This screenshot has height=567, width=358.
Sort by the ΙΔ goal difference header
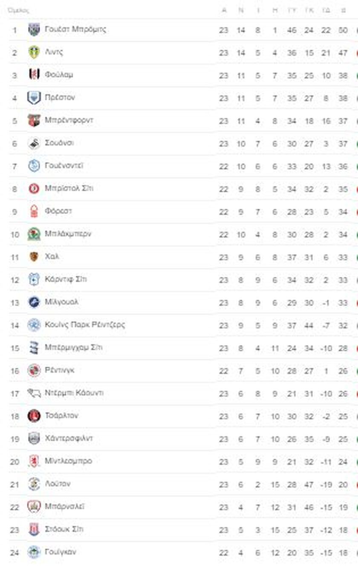tap(326, 10)
